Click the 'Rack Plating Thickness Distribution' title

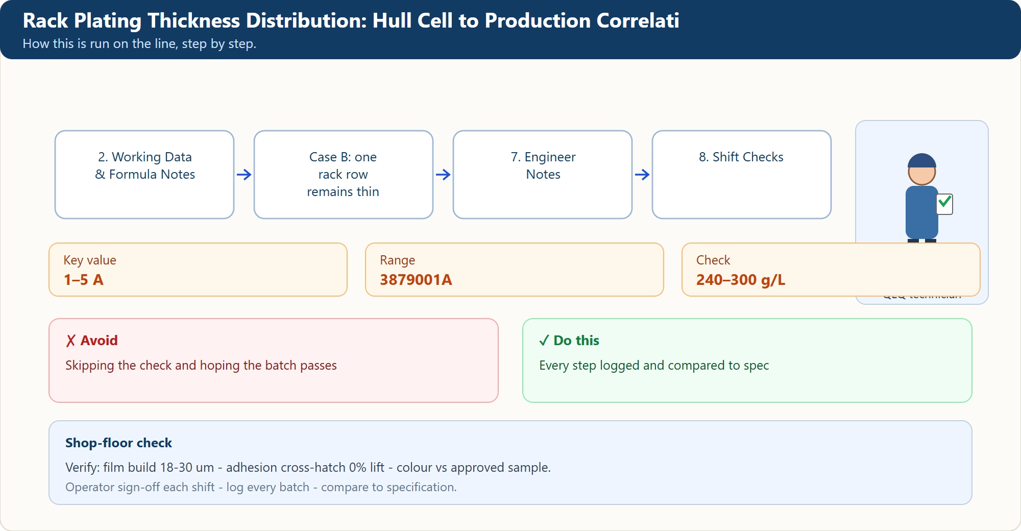point(351,20)
